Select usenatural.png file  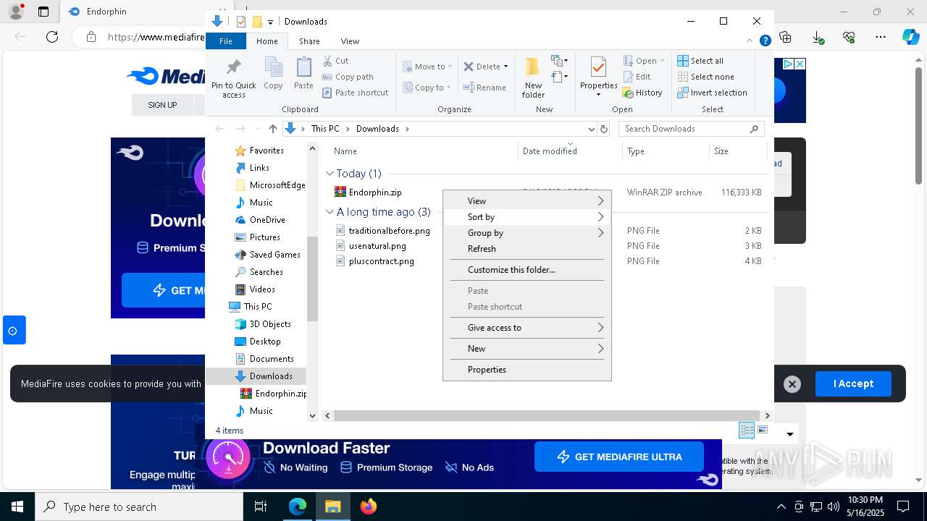coord(377,246)
